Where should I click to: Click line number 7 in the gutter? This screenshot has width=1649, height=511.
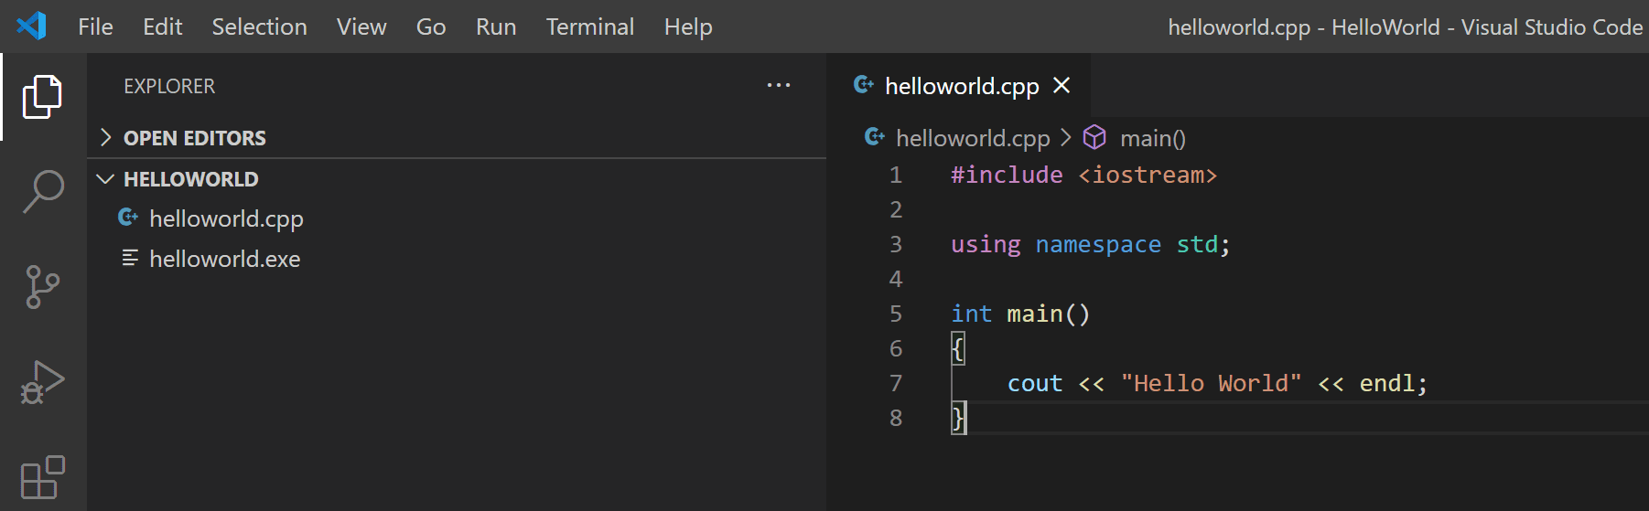[x=895, y=383]
